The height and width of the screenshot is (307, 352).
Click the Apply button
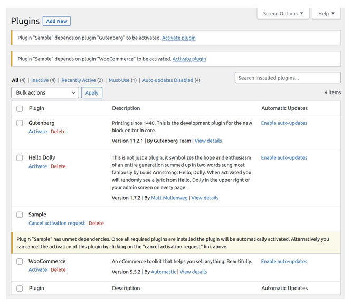[92, 92]
